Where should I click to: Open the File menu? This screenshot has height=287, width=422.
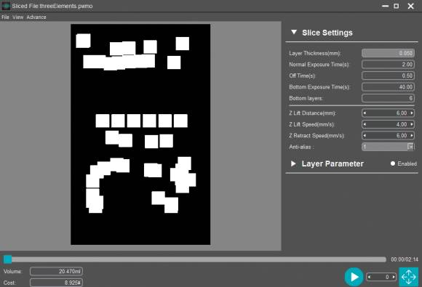(x=5, y=17)
